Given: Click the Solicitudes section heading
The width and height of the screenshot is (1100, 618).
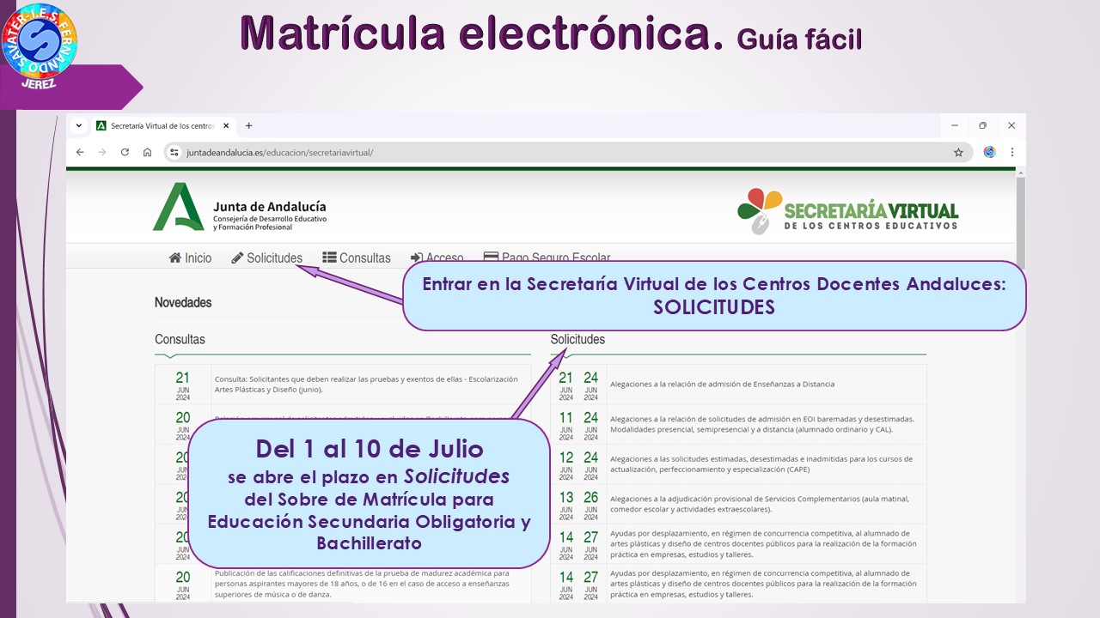Looking at the screenshot, I should 577,339.
